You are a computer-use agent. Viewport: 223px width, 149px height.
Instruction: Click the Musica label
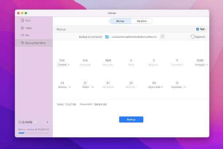[62, 87]
